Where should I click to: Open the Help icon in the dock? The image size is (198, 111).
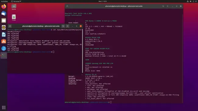(x=4, y=48)
